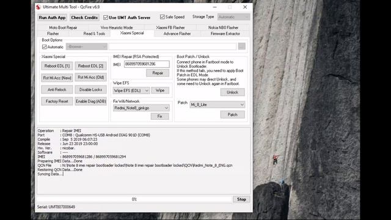Viewport: 391px width, 220px height.
Task: Open the Browse boot options dropdown
Action: [87, 46]
